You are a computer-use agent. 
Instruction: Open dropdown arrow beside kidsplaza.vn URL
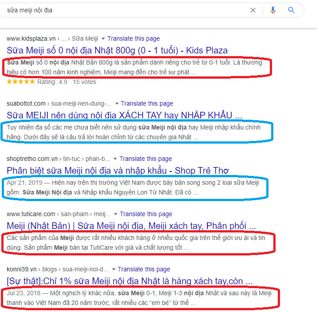tap(103, 38)
